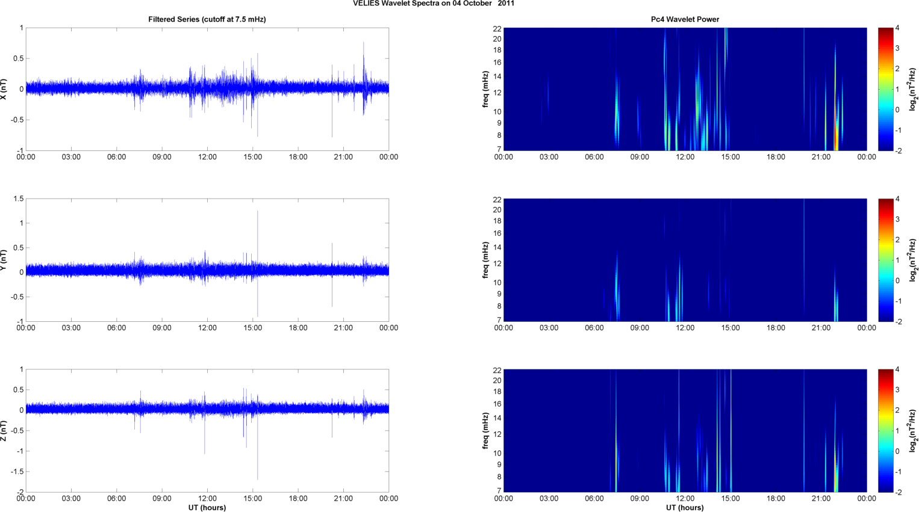
Task: Click the VELIES Wavelet Spectra figure title
Action: point(434,4)
